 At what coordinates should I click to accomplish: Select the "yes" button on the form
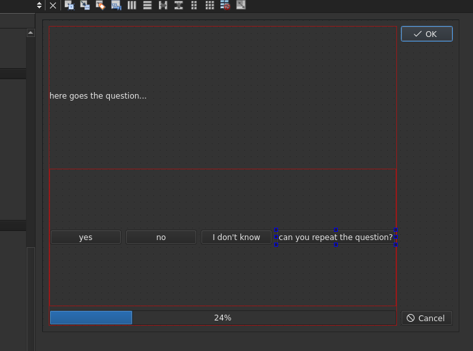pos(86,237)
